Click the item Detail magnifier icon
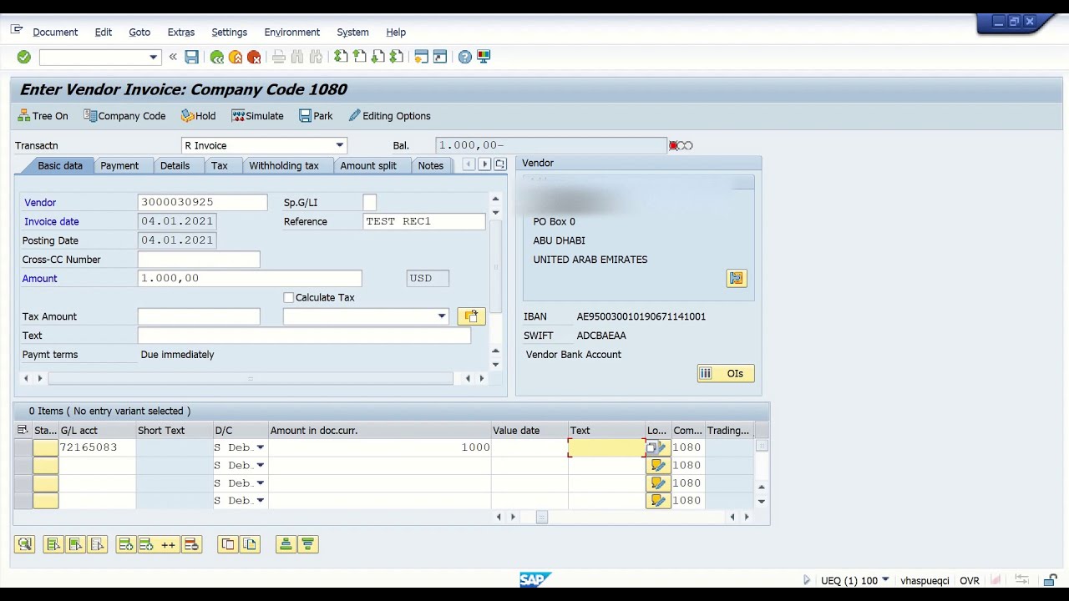Screen dimensions: 1069x601 coord(24,544)
